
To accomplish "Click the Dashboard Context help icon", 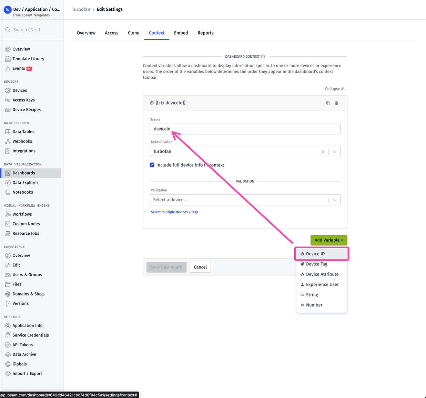I will pyautogui.click(x=263, y=57).
